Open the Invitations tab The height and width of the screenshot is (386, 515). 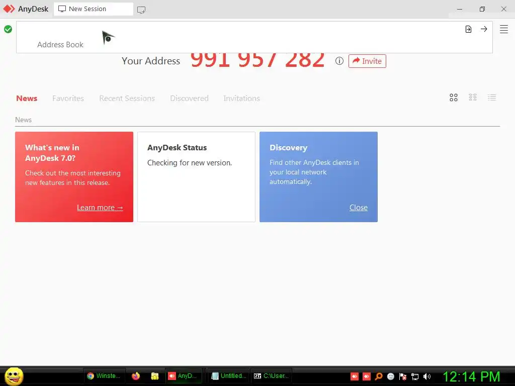pyautogui.click(x=241, y=98)
